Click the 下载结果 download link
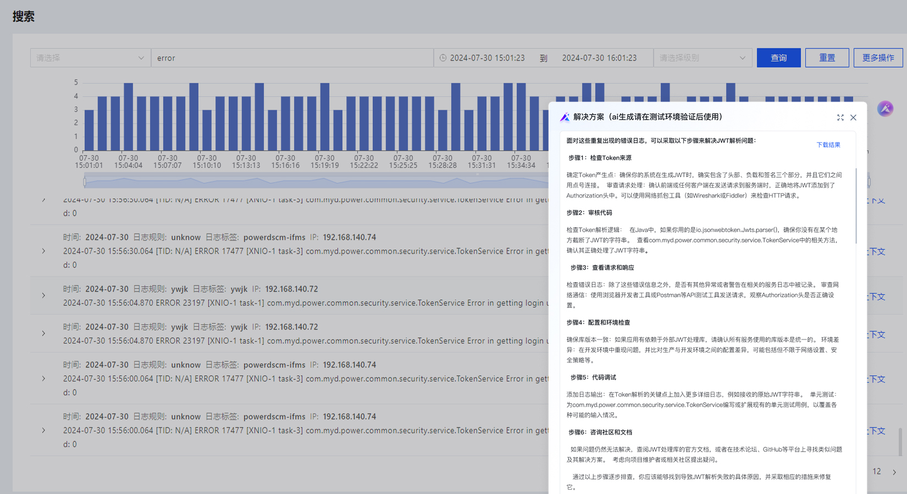 point(828,145)
